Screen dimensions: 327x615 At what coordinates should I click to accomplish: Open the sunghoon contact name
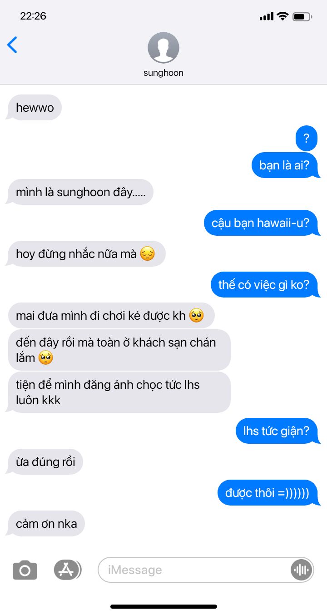point(163,73)
